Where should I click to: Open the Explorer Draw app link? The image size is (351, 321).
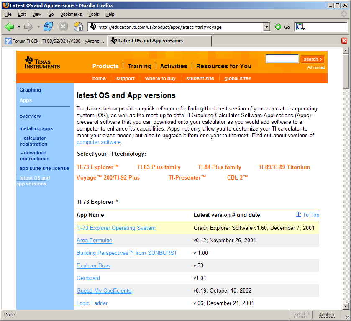94,265
